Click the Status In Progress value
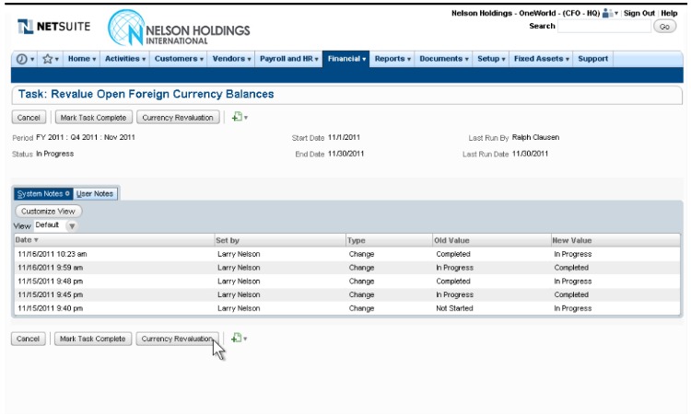This screenshot has height=414, width=691. pos(54,154)
